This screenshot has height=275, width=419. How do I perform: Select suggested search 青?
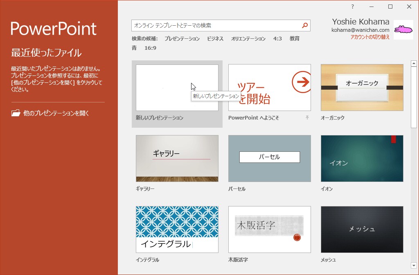click(134, 48)
